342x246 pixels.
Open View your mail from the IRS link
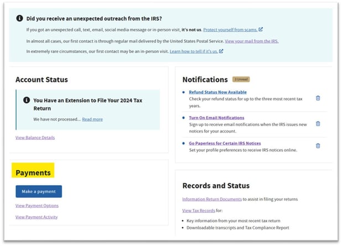point(251,41)
